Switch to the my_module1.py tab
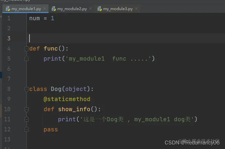The width and height of the screenshot is (225, 149). 25,9
